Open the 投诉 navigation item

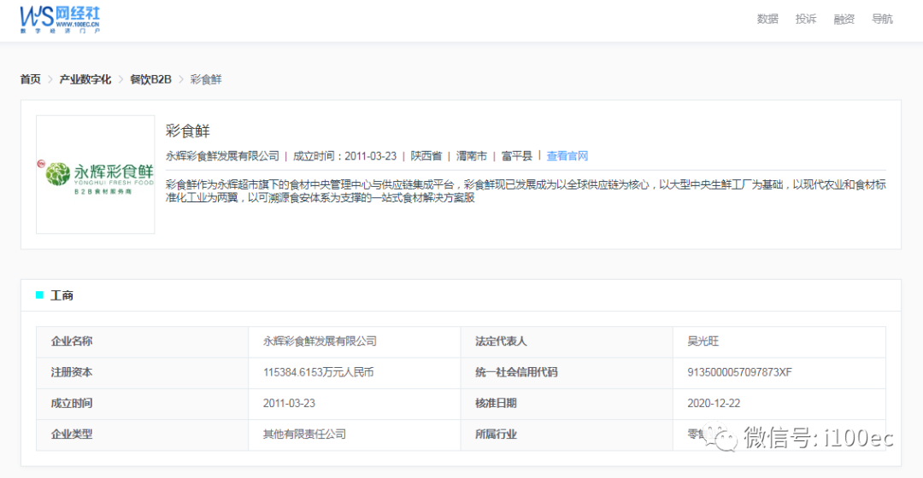click(806, 19)
